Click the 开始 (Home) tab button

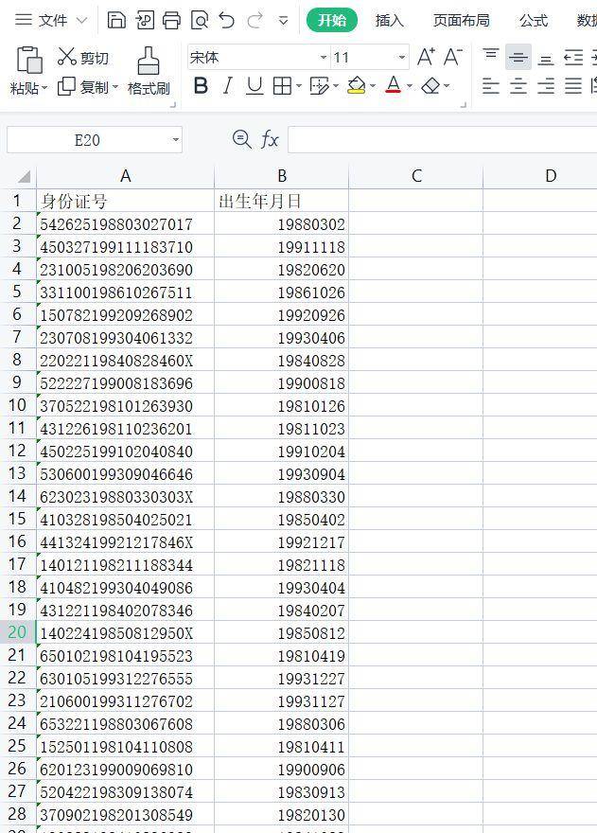click(331, 20)
